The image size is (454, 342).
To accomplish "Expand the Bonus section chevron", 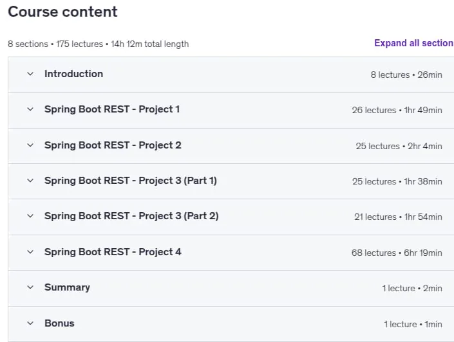I will coord(30,323).
